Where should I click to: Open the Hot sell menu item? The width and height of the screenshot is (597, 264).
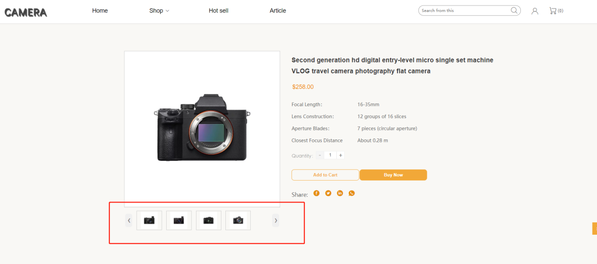[x=218, y=10]
